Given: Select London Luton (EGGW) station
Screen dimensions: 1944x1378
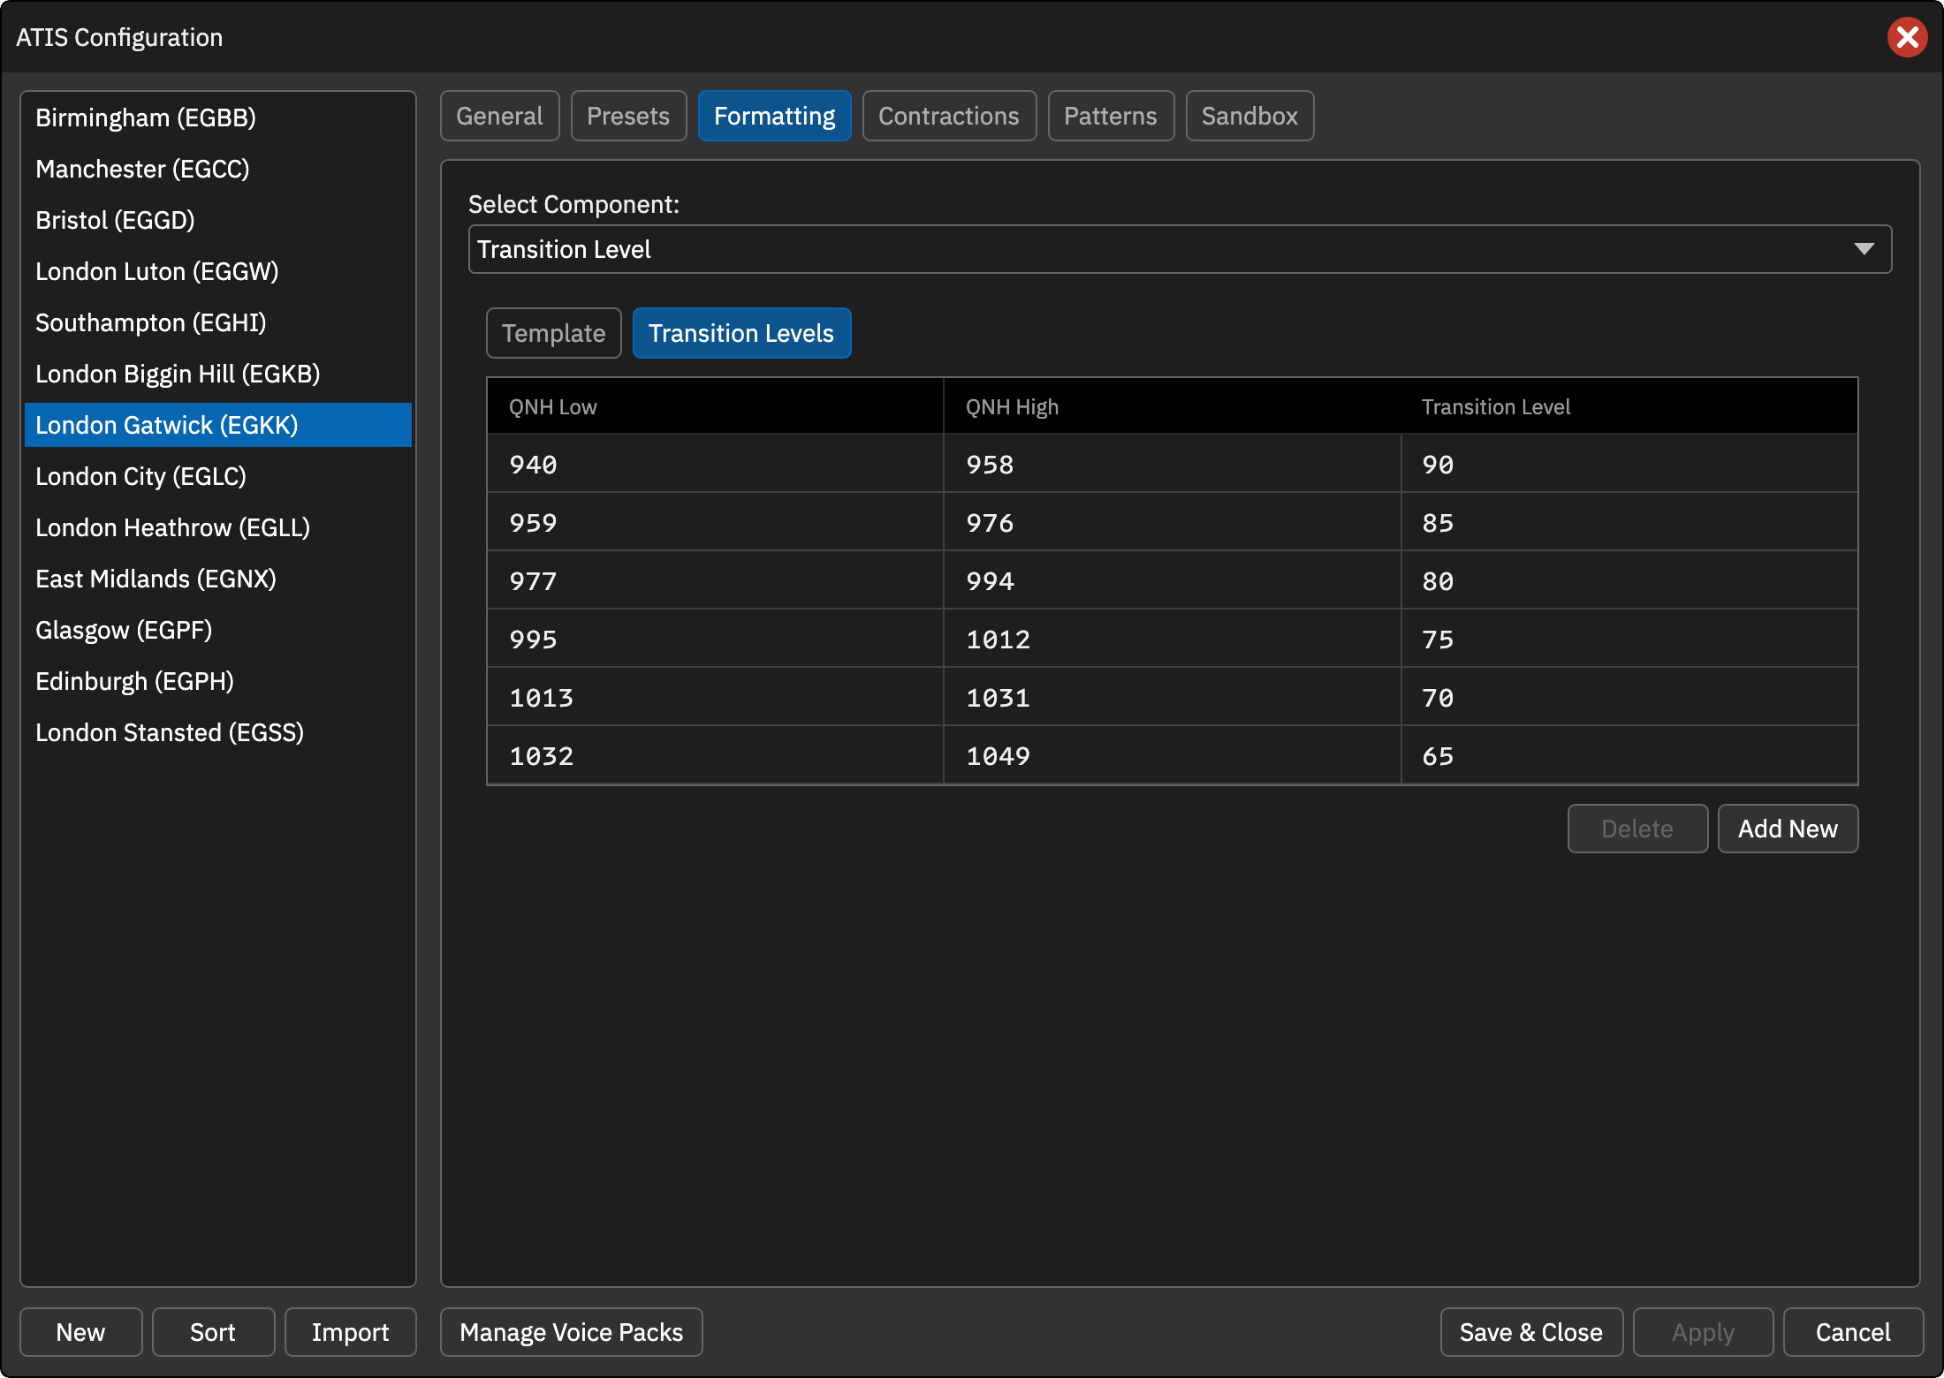Looking at the screenshot, I should click(217, 271).
